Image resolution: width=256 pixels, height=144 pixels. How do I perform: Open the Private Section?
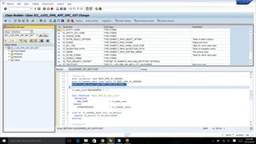(166, 21)
